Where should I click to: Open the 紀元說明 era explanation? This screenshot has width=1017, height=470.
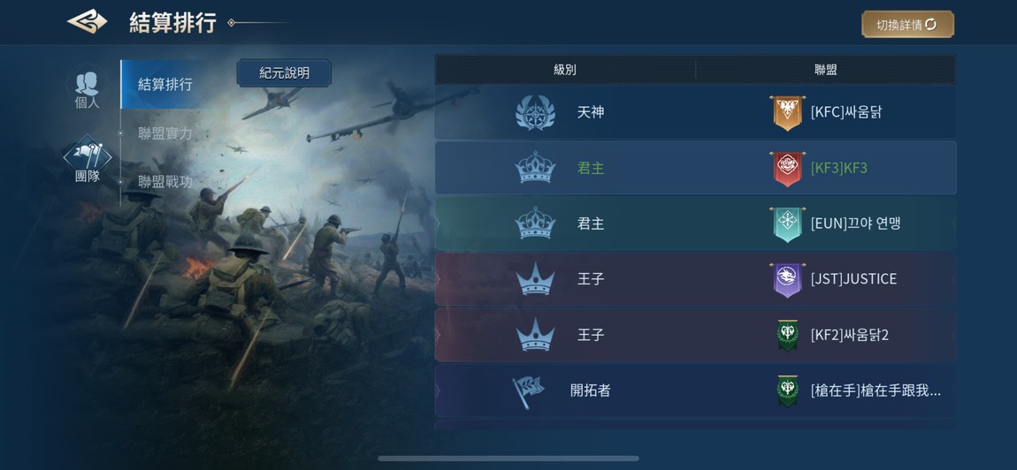[x=284, y=73]
